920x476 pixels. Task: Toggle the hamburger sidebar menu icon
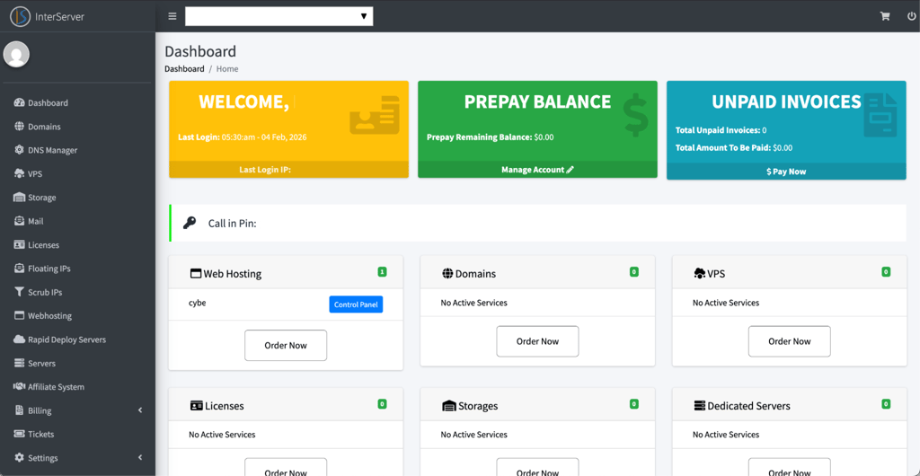click(172, 16)
